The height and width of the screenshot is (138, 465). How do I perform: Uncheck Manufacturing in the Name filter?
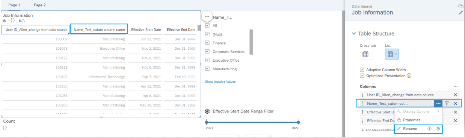207,69
